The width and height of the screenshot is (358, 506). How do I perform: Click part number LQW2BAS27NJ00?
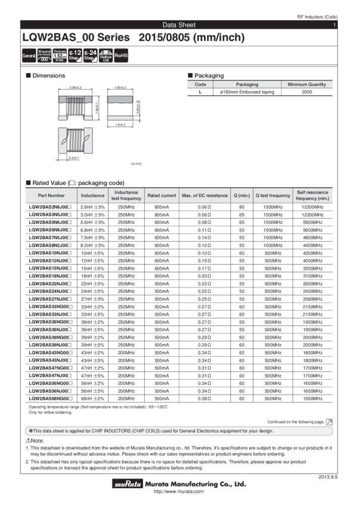50,299
